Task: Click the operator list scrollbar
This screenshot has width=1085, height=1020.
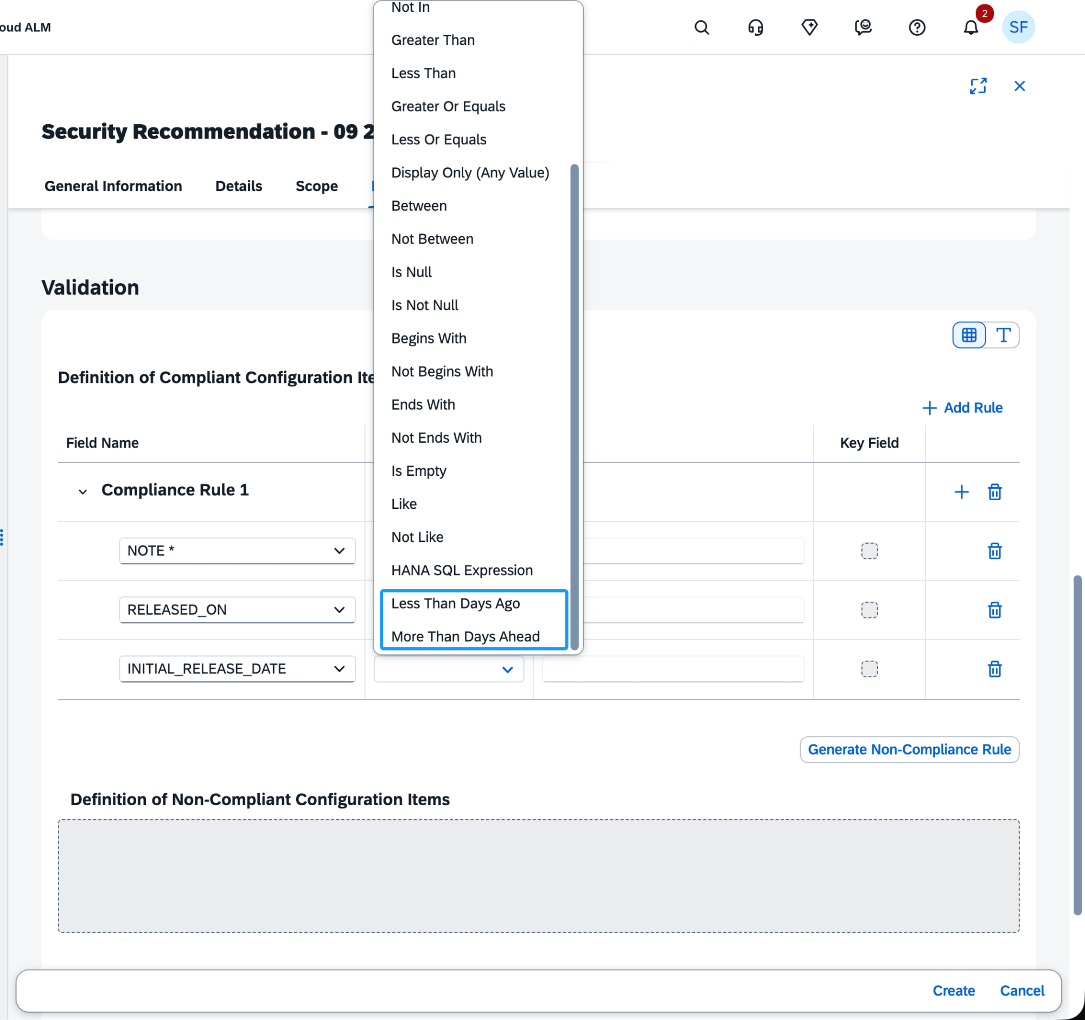Action: [574, 407]
